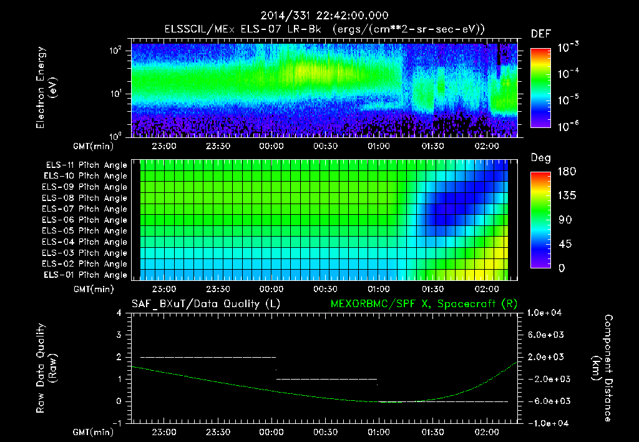Click the 10^2 tick on the electron energy axis

coord(115,51)
